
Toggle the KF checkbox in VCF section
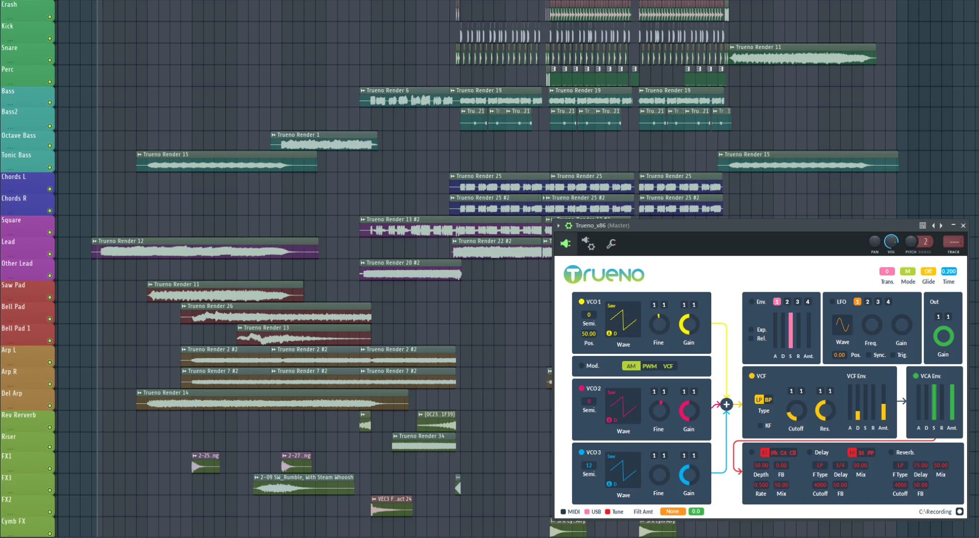pyautogui.click(x=759, y=425)
